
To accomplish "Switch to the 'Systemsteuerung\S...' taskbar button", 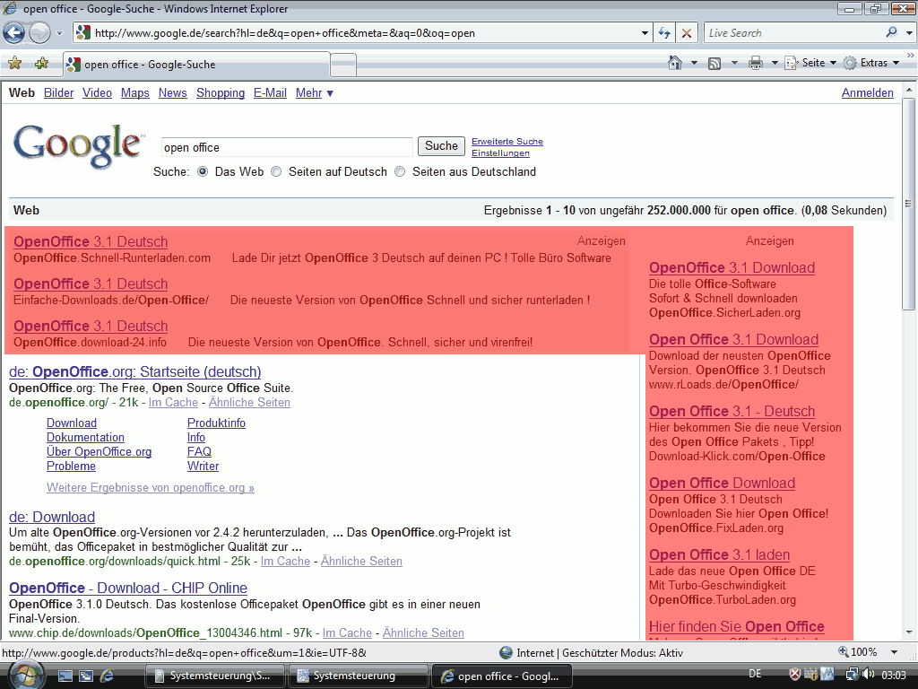I will click(215, 676).
